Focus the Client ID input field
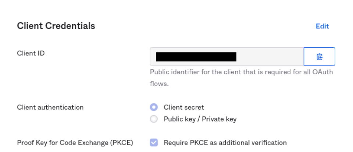Screen dimensions: 353x152 point(227,56)
